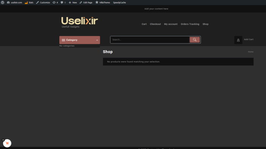Click the Usefull Gadgets tagline text

click(70, 27)
